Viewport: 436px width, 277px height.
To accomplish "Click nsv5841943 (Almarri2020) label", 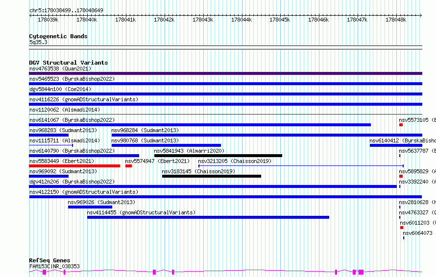I will coord(189,151).
